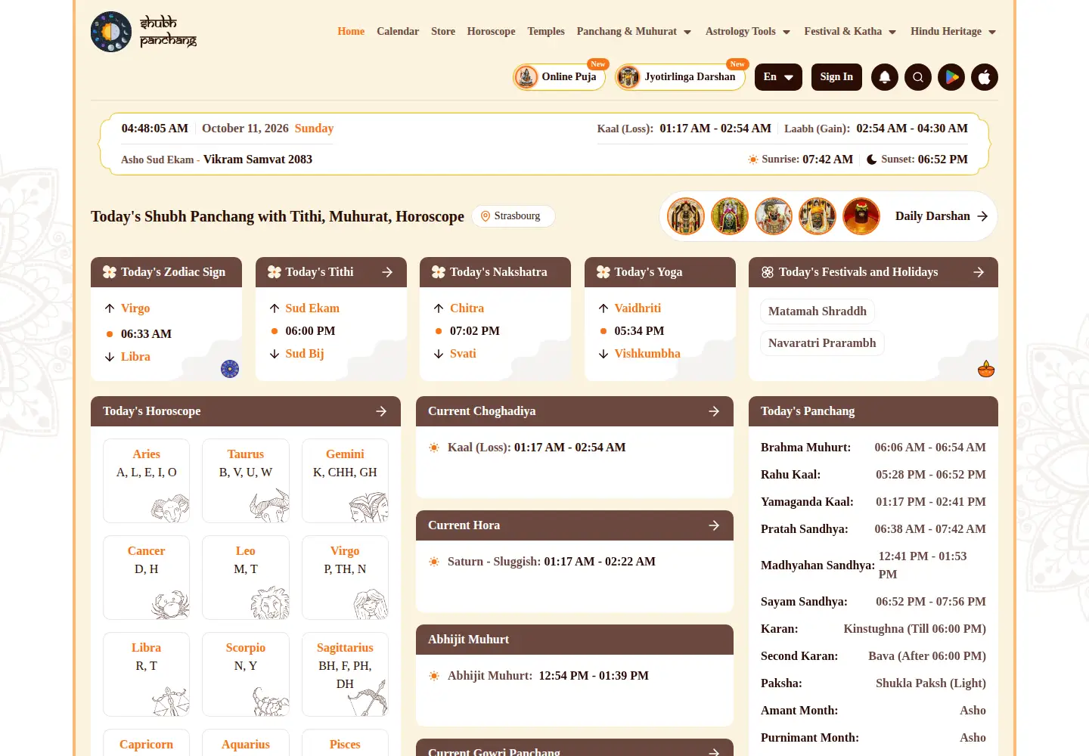Screen dimensions: 1089x756
Task: Open the Taurus horoscope card
Action: (246, 481)
